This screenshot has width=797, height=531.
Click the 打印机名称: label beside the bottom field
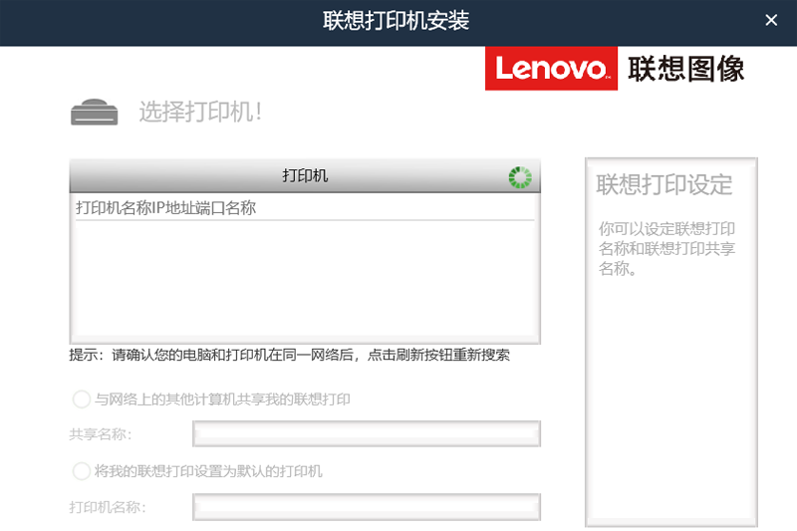108,507
